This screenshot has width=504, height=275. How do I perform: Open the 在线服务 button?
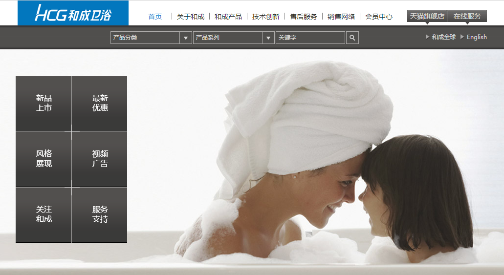(467, 16)
